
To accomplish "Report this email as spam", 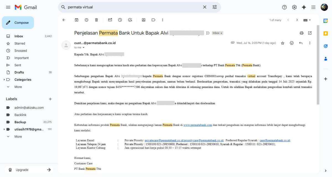I will point(87,20).
